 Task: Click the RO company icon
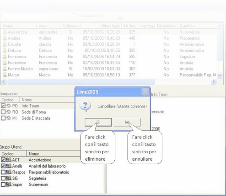pyautogui.click(x=9, y=112)
